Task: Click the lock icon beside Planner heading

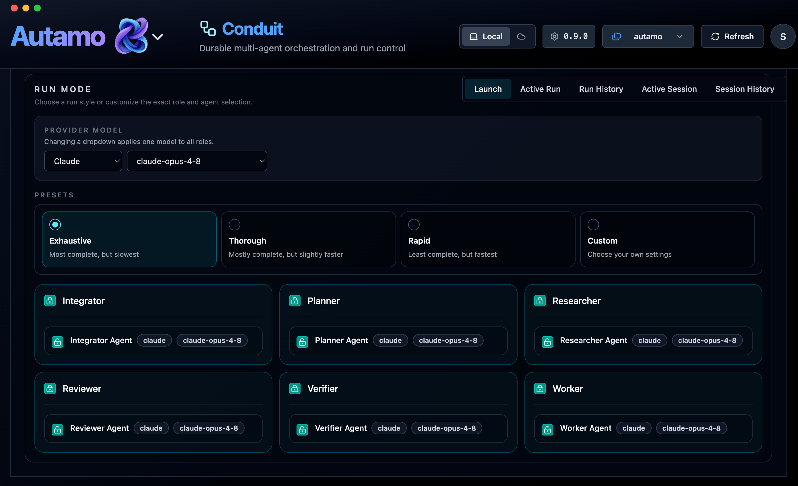Action: pos(295,301)
